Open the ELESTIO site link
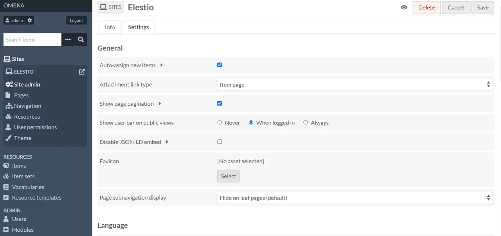501x236 pixels. 24,72
